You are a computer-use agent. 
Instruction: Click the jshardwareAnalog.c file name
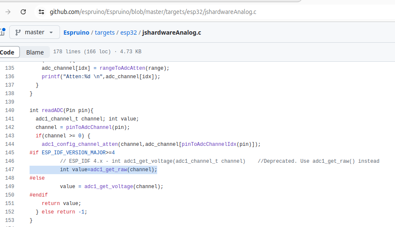pos(172,33)
